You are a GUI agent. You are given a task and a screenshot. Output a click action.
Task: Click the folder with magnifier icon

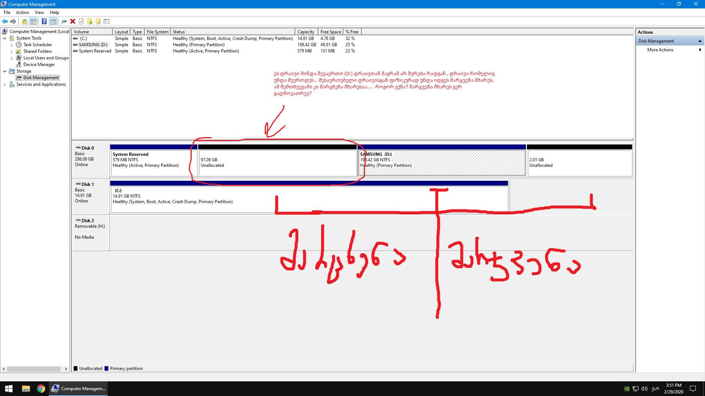[x=98, y=21]
